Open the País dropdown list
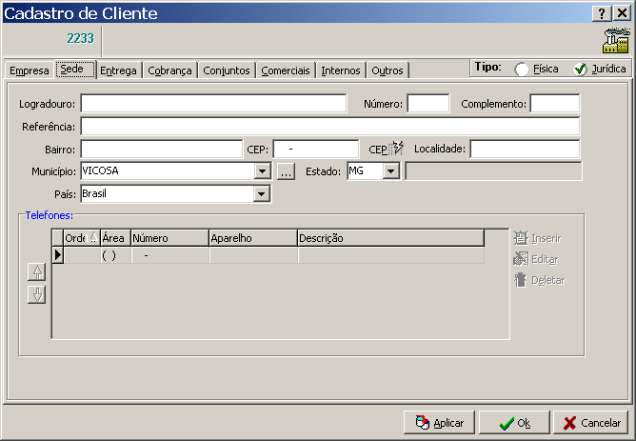 point(263,194)
